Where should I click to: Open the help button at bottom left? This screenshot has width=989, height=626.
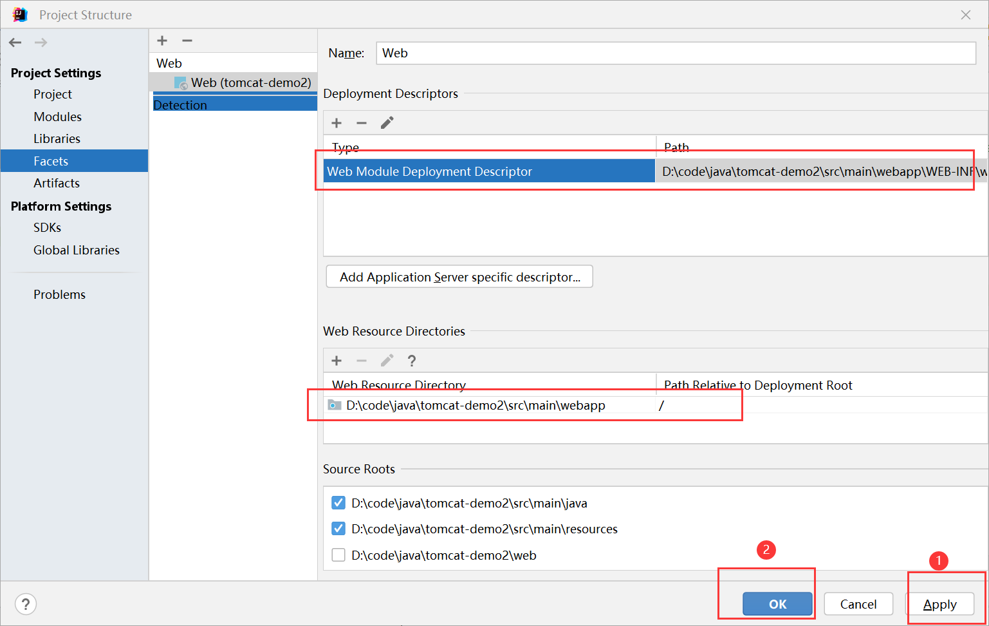point(26,604)
